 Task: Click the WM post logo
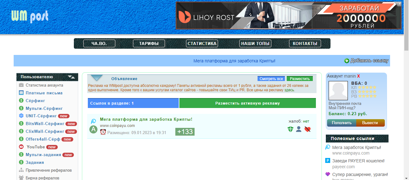click(30, 16)
